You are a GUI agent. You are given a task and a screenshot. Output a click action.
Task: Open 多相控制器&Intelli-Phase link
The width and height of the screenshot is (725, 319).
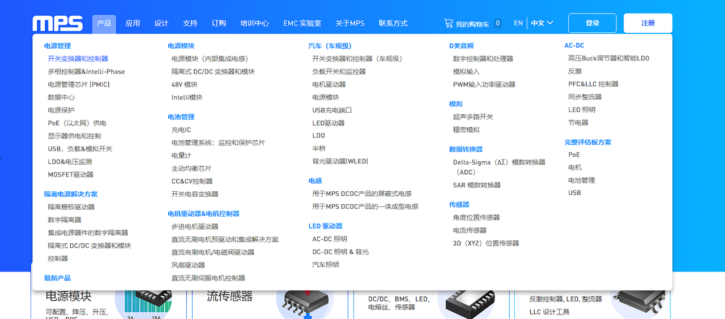86,72
